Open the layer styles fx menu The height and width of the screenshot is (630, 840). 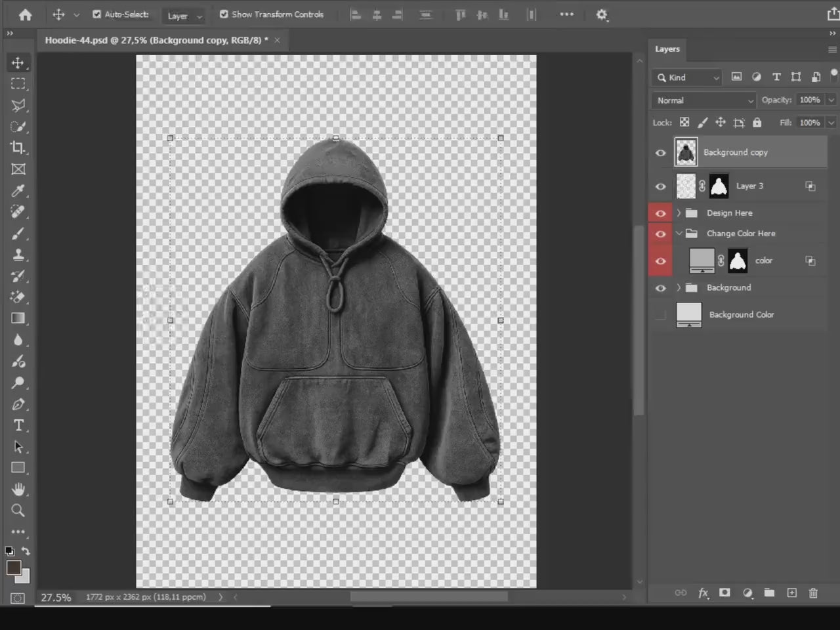(x=703, y=593)
